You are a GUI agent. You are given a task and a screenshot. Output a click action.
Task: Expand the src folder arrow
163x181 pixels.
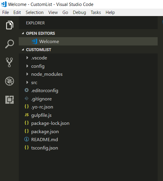27,82
